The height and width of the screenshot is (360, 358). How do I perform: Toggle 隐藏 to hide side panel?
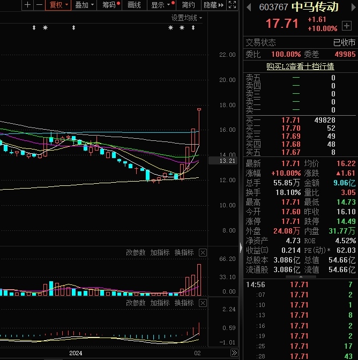[214, 5]
